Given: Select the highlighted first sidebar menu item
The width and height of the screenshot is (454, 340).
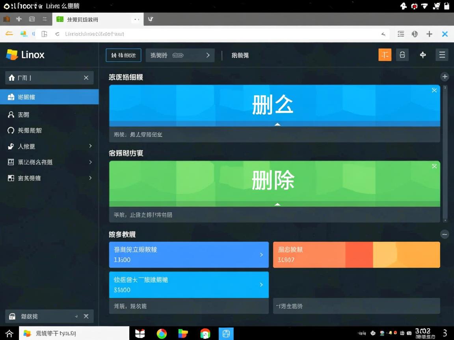Looking at the screenshot, I should (x=49, y=97).
